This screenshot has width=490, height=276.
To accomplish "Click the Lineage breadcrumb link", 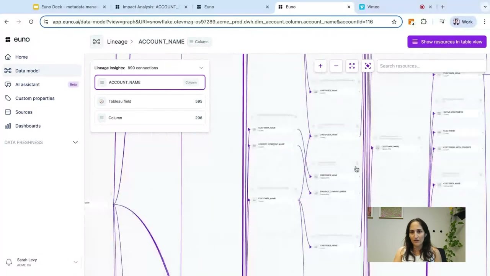I will click(x=117, y=41).
